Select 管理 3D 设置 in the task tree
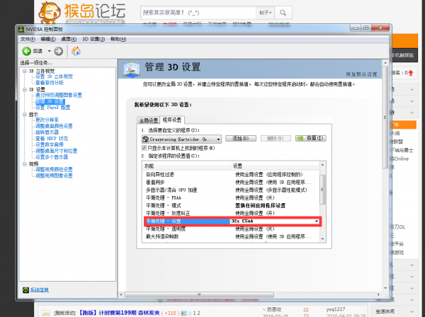 click(50, 101)
